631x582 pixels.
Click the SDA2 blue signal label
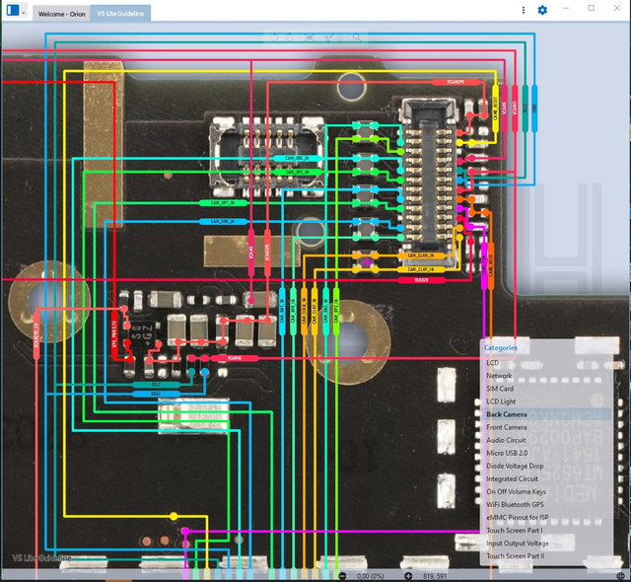click(x=156, y=394)
